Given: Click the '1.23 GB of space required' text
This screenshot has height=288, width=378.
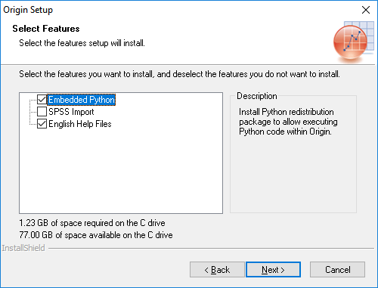Looking at the screenshot, I should (92, 223).
